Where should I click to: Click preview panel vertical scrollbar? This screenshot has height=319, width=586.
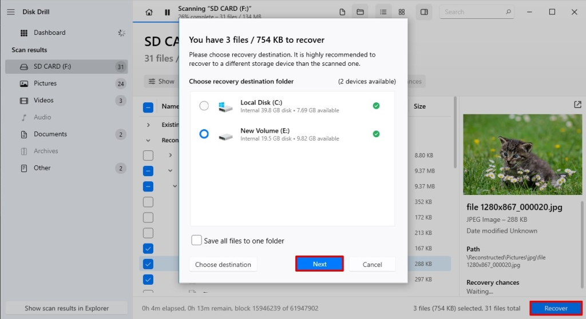pos(582,245)
